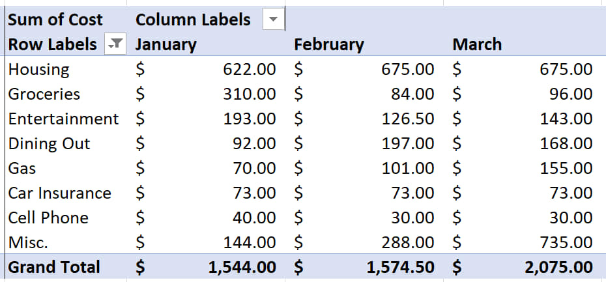Select February Grand Total 1,574.50 cell
This screenshot has height=282, width=606.
tap(364, 267)
